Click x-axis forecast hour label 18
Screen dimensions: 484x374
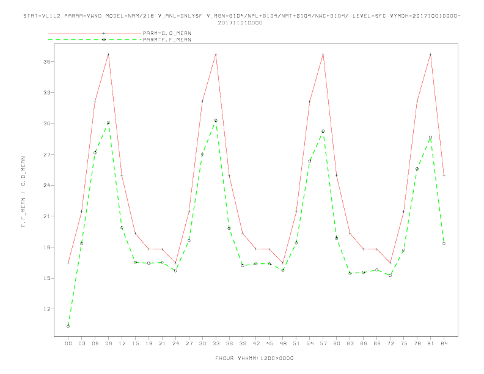148,343
